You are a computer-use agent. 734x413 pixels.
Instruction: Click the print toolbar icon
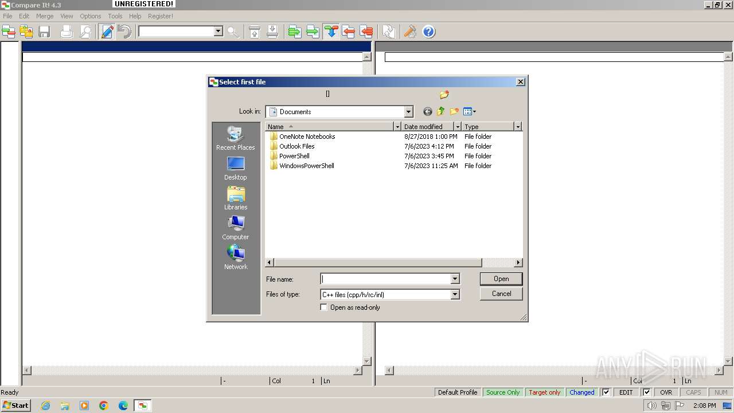(x=67, y=32)
